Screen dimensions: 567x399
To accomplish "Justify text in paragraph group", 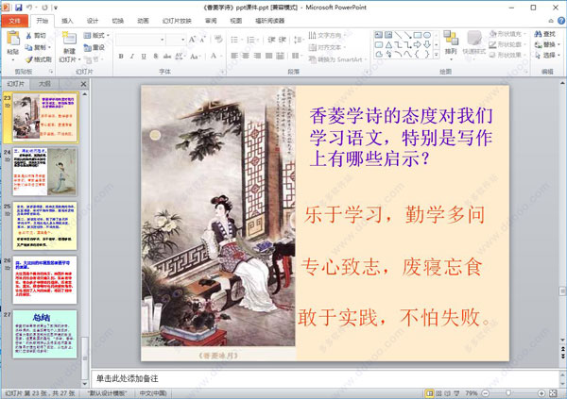I will pos(268,56).
